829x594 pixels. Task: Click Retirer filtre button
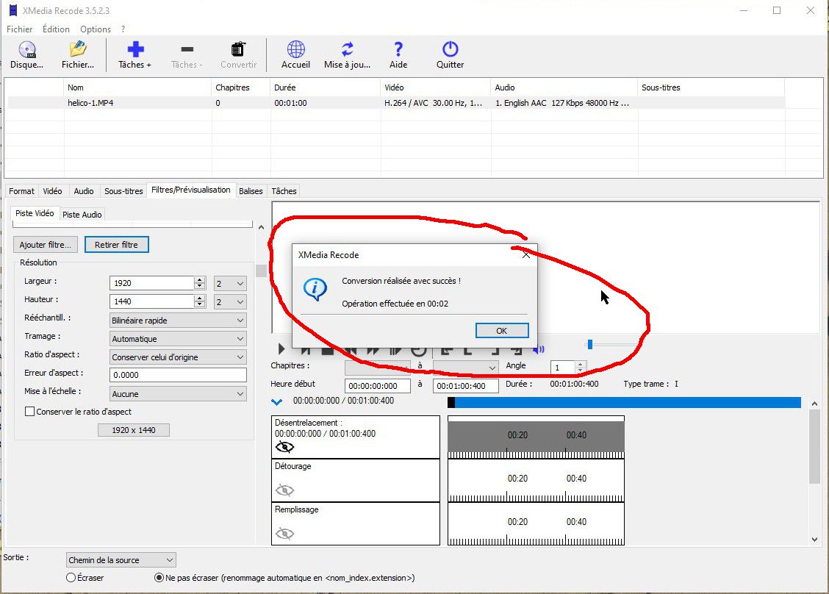(x=116, y=244)
